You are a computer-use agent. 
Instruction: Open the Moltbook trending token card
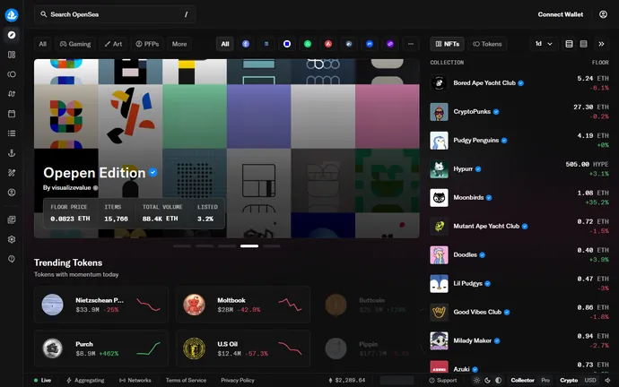tap(243, 305)
